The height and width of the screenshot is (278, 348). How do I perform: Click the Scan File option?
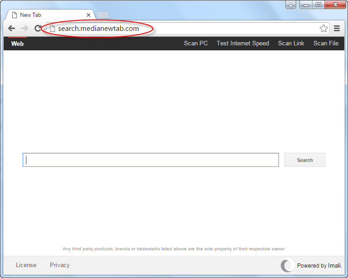tap(326, 43)
